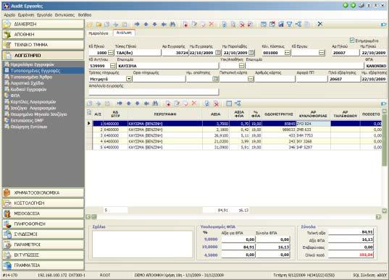Select the Ανάλυση tab
Viewport: 389px width, 280px height.
(124, 33)
